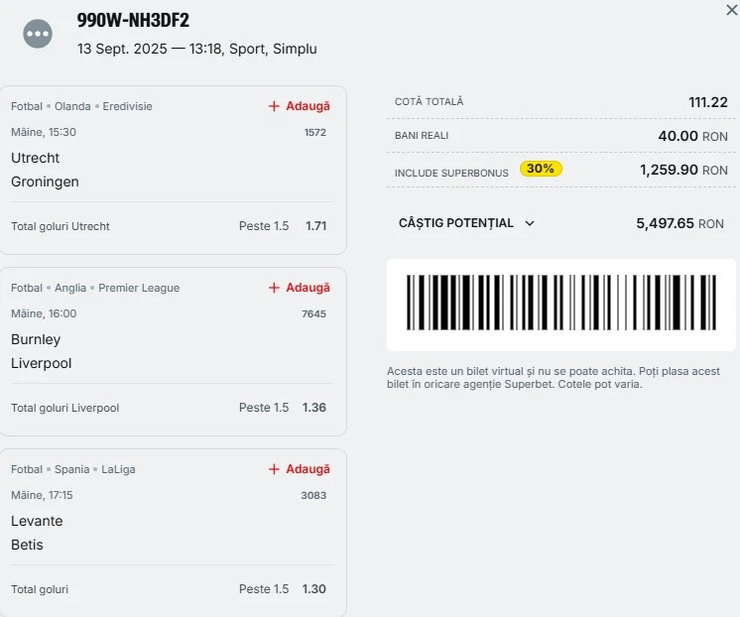
Task: Click the Cotă Totală value 111.22
Action: click(708, 102)
